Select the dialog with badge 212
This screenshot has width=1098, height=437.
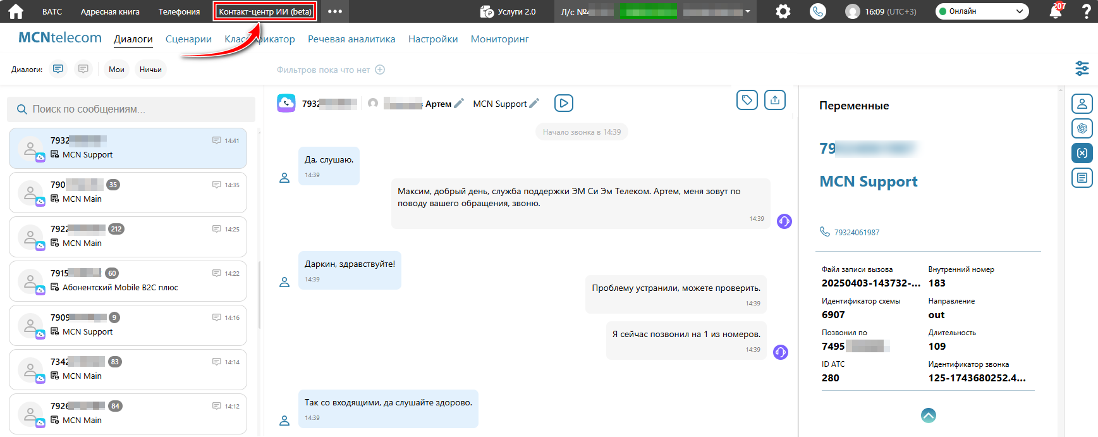click(128, 237)
